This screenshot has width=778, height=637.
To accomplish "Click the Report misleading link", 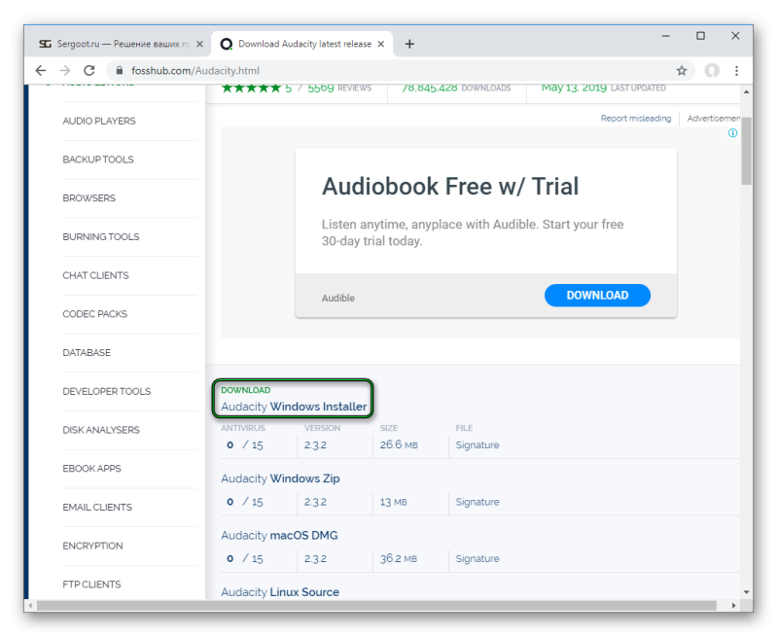I will point(636,118).
